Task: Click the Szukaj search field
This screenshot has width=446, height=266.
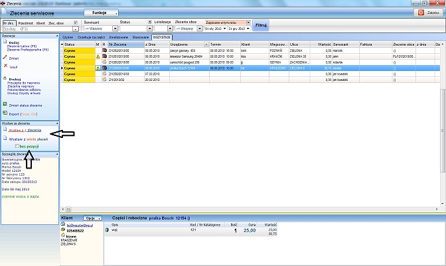Action: [x=38, y=29]
